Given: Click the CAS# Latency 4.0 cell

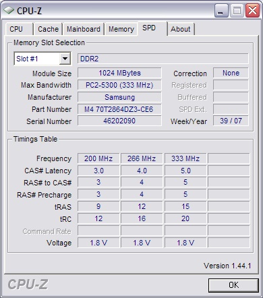Looking at the screenshot, I should pos(142,171).
